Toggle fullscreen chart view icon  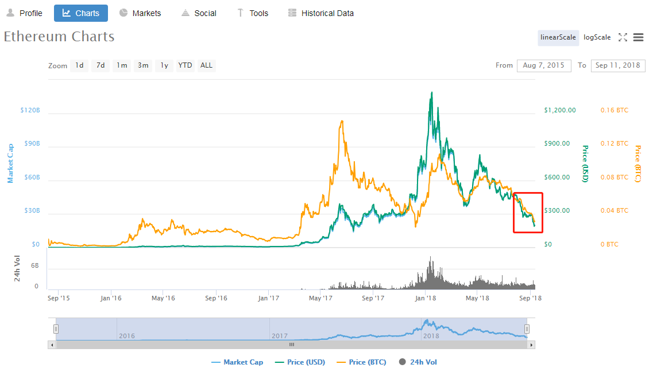(623, 37)
